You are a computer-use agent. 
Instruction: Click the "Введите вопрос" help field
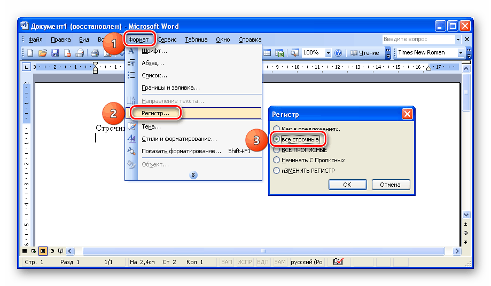coord(418,39)
